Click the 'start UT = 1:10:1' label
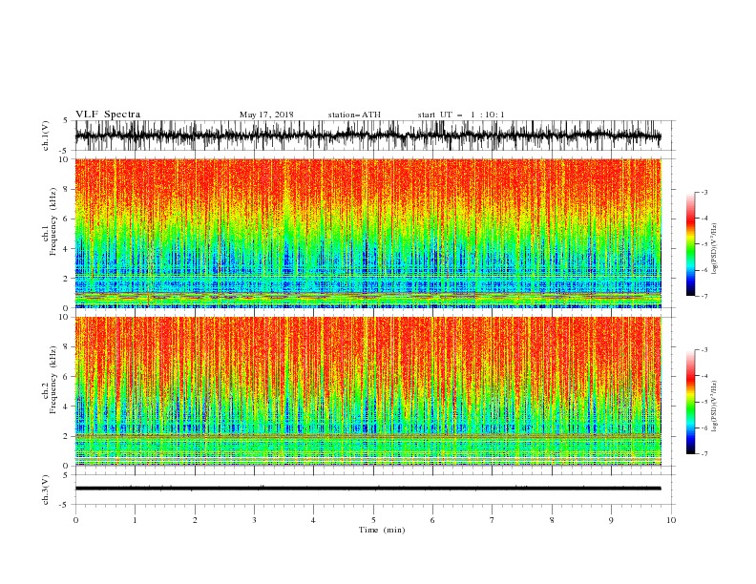756x584 pixels. click(x=461, y=115)
